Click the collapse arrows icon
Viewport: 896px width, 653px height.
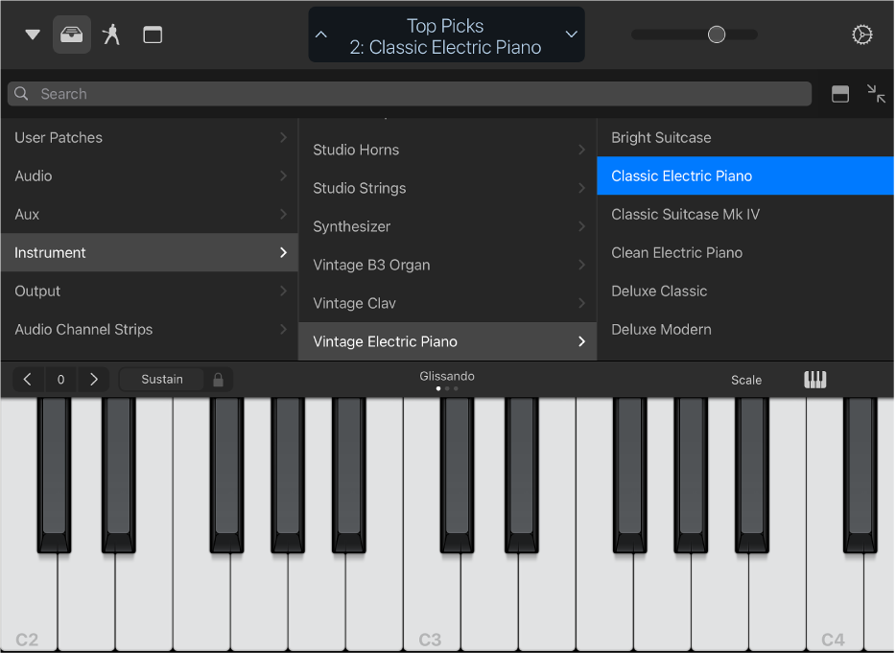(876, 94)
